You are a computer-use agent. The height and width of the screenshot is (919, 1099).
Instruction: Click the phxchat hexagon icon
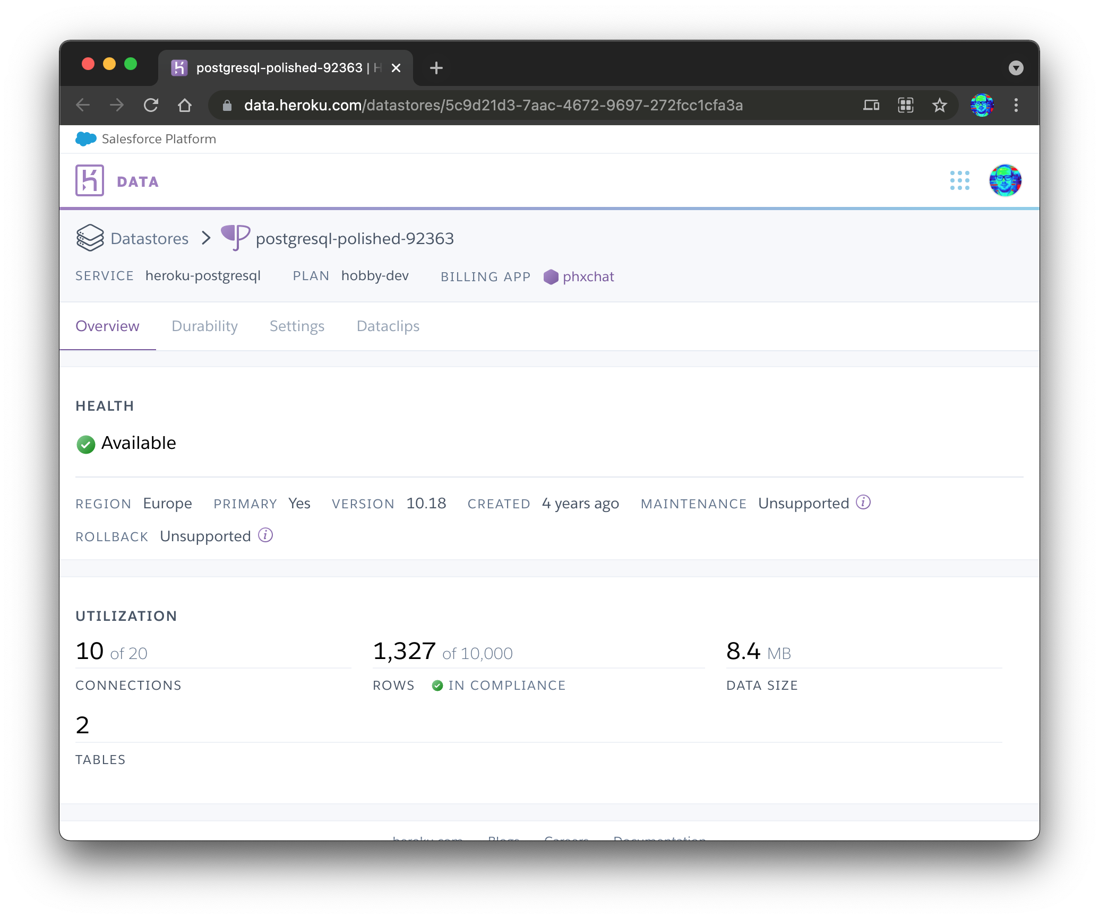tap(551, 276)
